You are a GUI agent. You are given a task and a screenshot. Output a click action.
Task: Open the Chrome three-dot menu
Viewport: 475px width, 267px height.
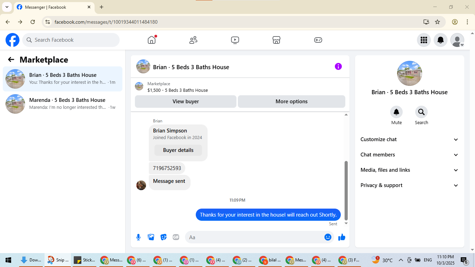[x=467, y=22]
